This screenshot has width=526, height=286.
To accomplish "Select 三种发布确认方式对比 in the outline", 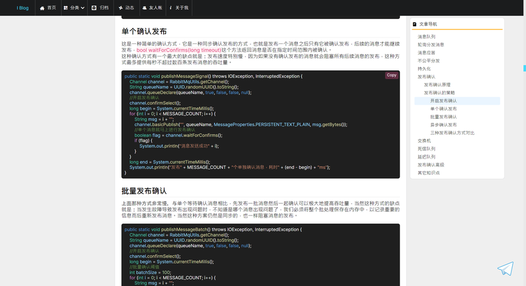I will tap(452, 133).
